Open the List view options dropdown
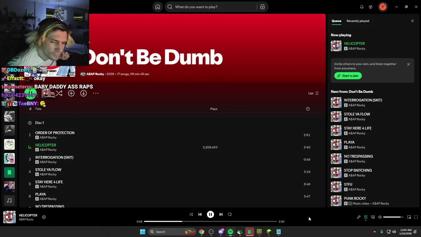421x237 pixels. [313, 93]
